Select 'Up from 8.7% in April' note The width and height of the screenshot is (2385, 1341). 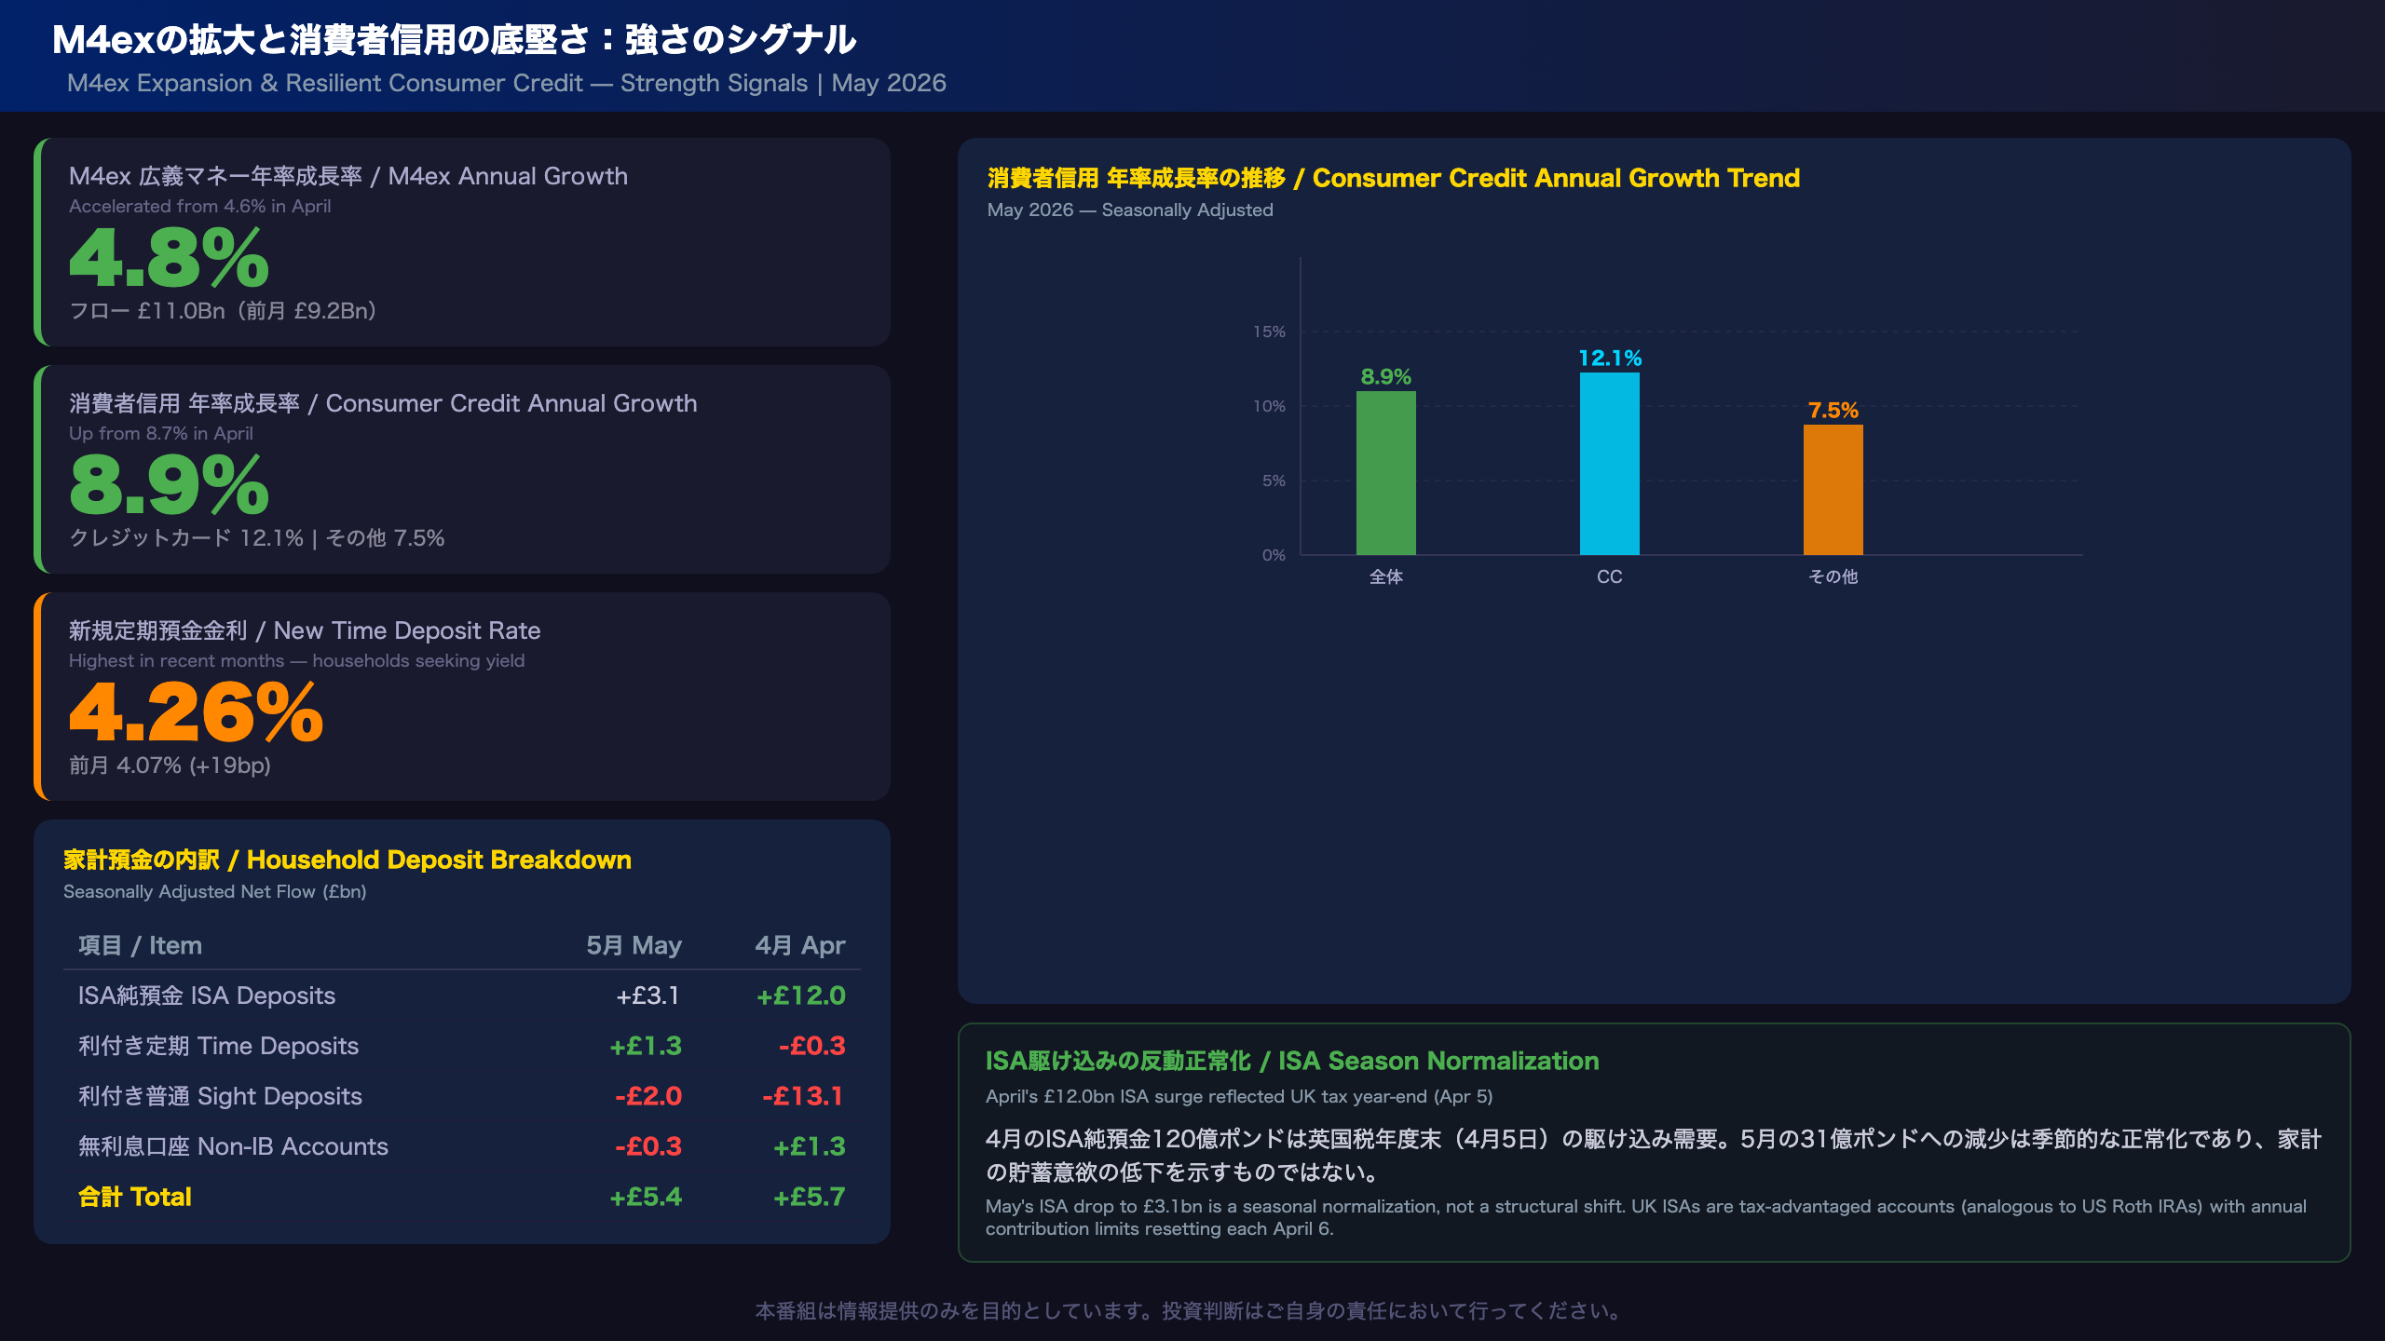coord(160,433)
